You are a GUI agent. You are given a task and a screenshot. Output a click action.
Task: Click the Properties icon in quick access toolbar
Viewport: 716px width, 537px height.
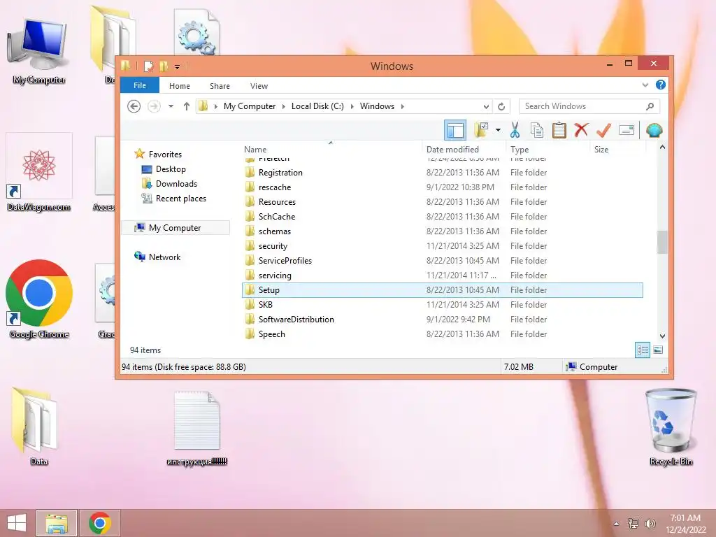(x=148, y=66)
